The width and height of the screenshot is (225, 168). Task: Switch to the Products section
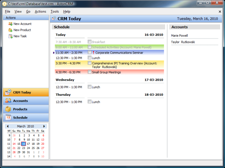pyautogui.click(x=26, y=109)
